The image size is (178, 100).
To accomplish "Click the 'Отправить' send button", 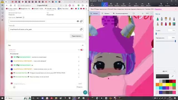I will coord(80,87).
